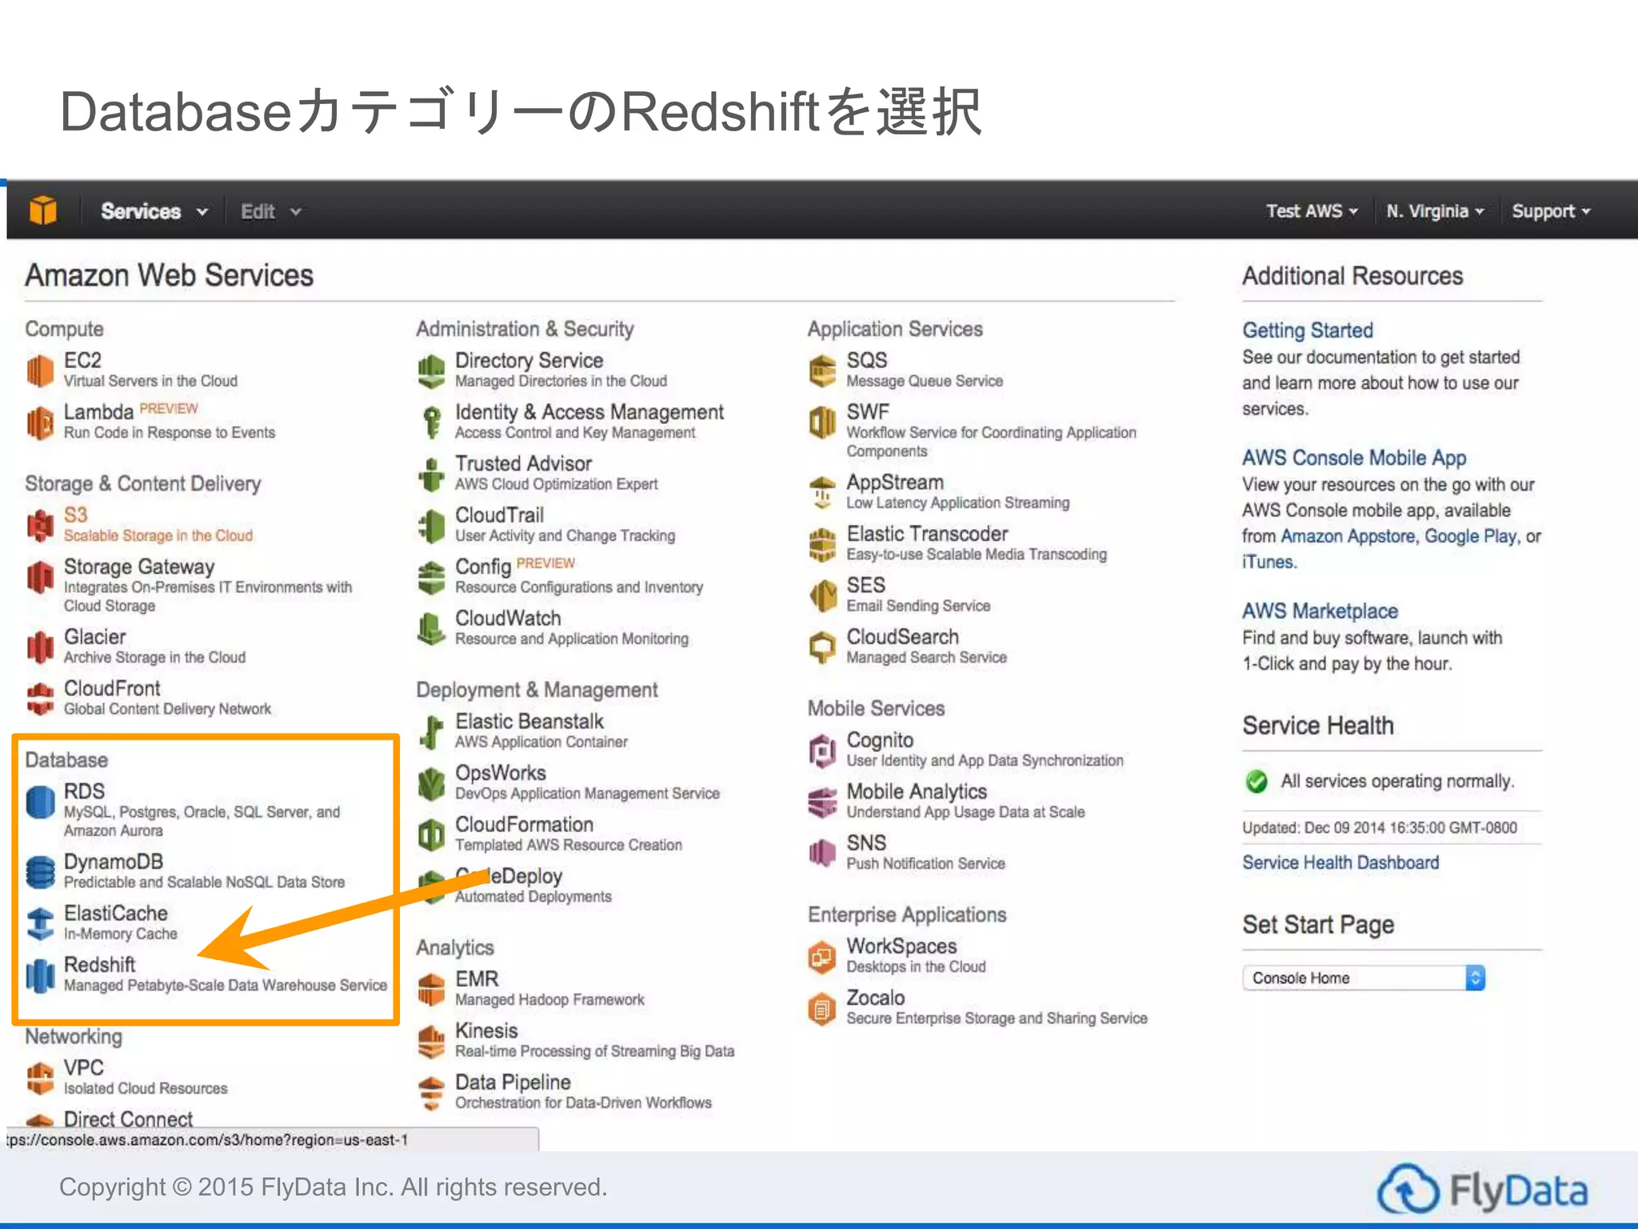Open the EC2 service icon

pos(40,370)
